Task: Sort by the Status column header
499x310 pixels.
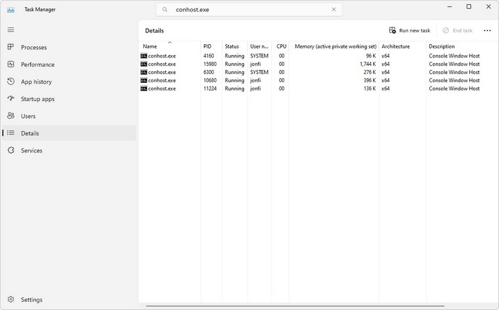Action: pos(231,46)
